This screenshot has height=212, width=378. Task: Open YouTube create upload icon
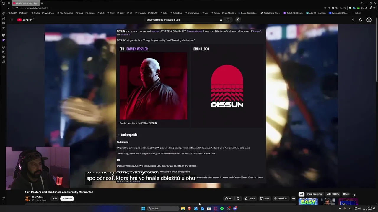tap(353, 20)
